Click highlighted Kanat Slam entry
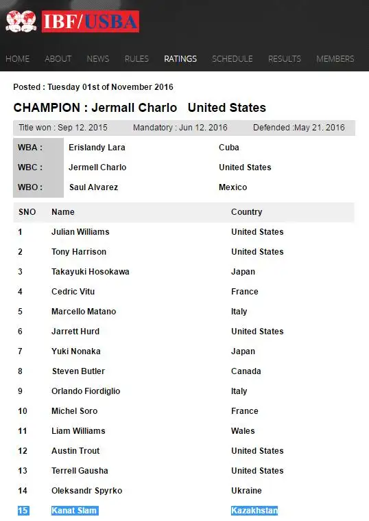The width and height of the screenshot is (369, 521). (75, 511)
